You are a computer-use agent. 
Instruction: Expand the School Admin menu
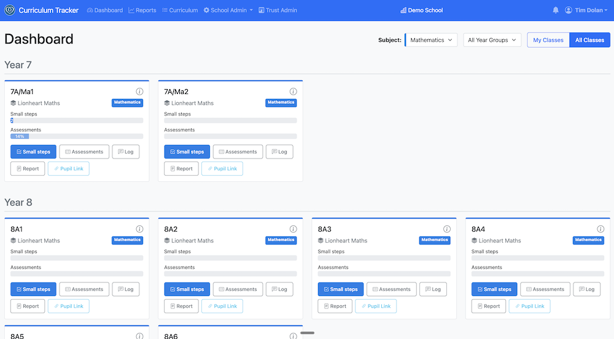pos(228,10)
